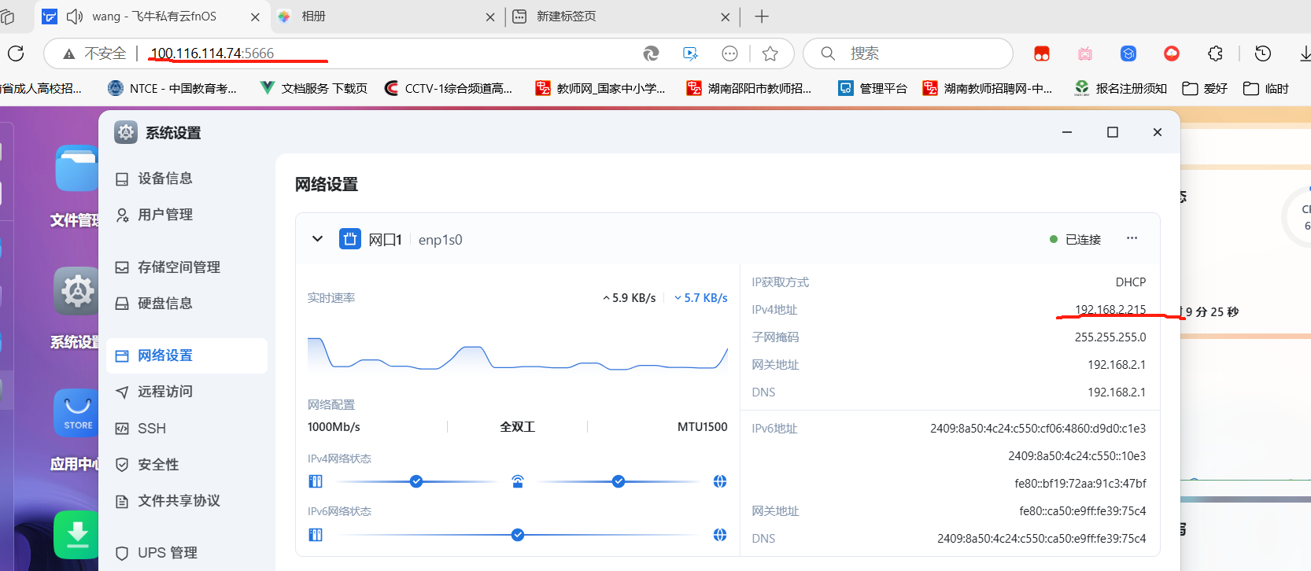
Task: Open downloads arrow icon in toolbar
Action: pos(1305,53)
